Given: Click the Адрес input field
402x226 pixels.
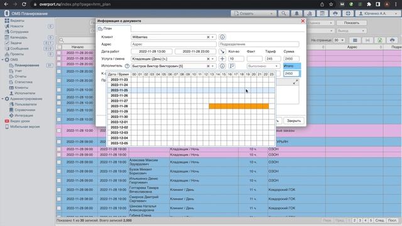Looking at the screenshot, I should pyautogui.click(x=173, y=45).
